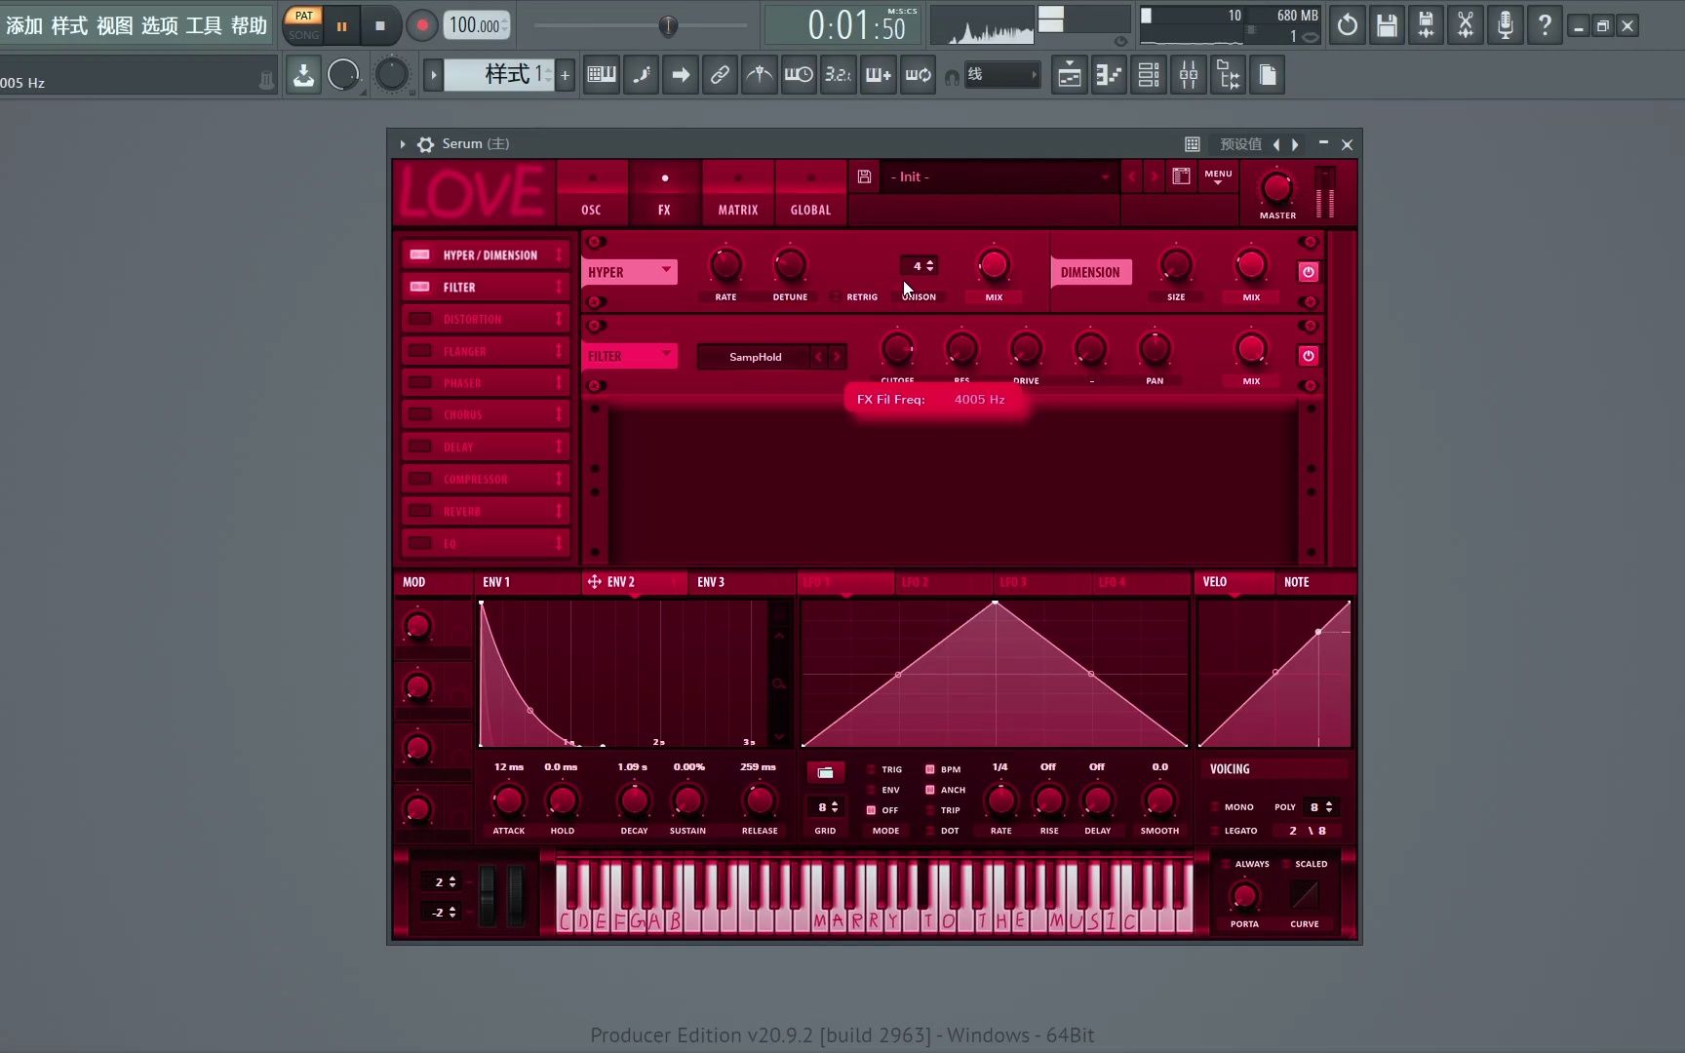This screenshot has height=1053, width=1685.
Task: Click the filter CUTOFF knob
Action: [897, 349]
